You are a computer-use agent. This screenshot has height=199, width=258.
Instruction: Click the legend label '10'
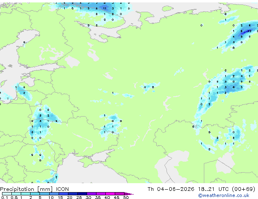(x=51, y=197)
